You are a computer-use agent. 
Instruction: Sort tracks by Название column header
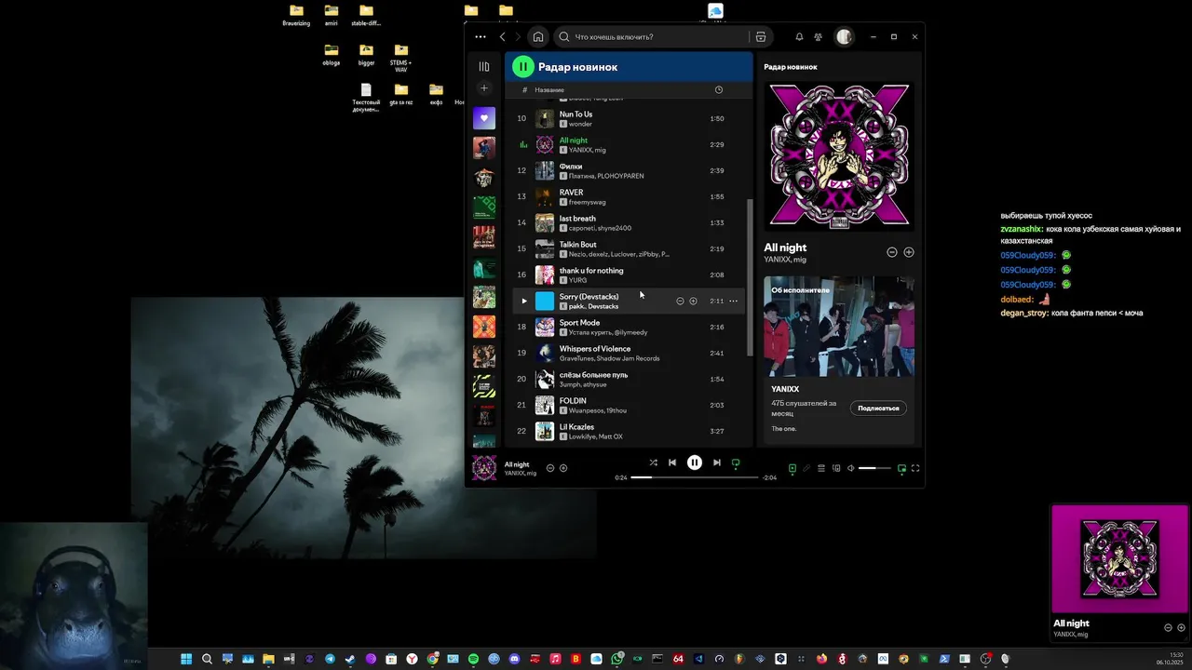[549, 90]
